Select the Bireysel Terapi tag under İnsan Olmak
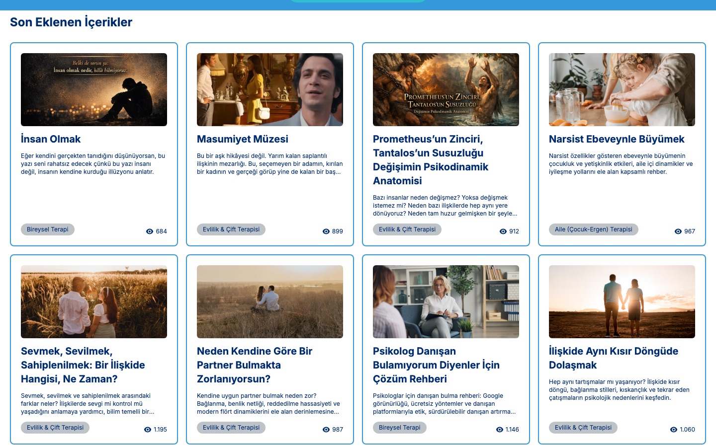 click(x=48, y=229)
